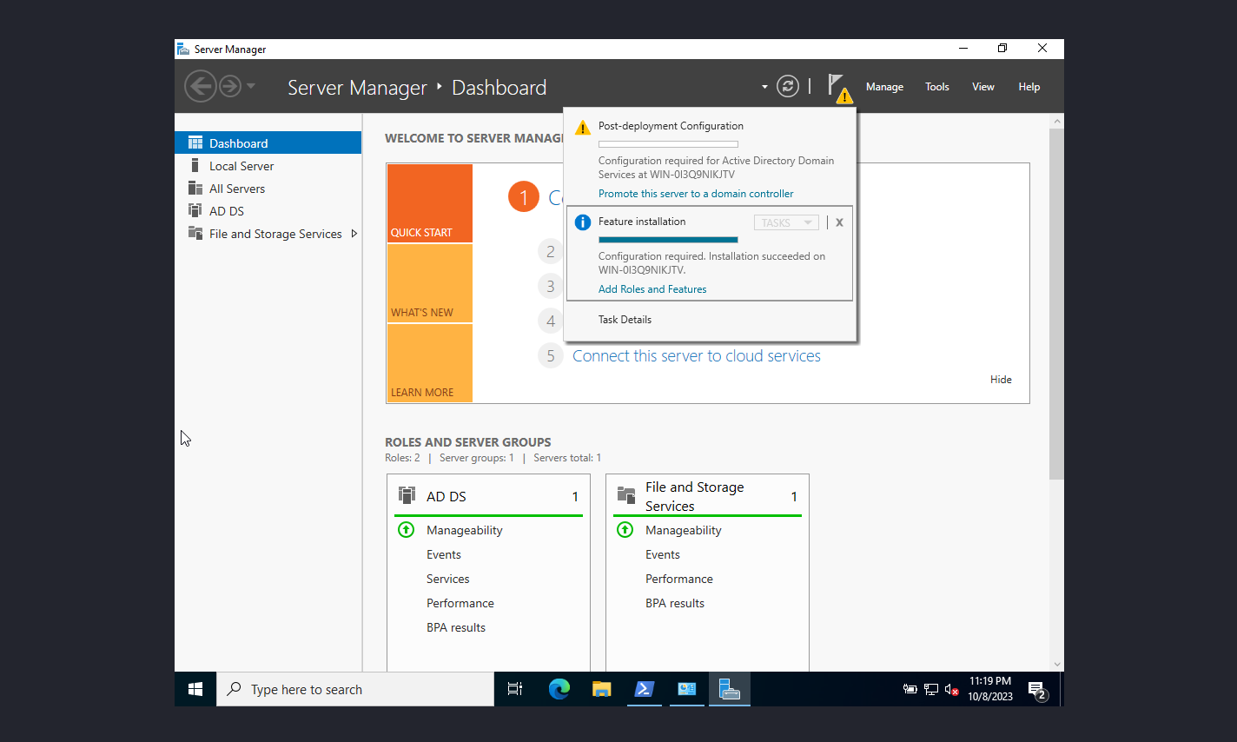Click Promote this server to a domain controller

(696, 194)
